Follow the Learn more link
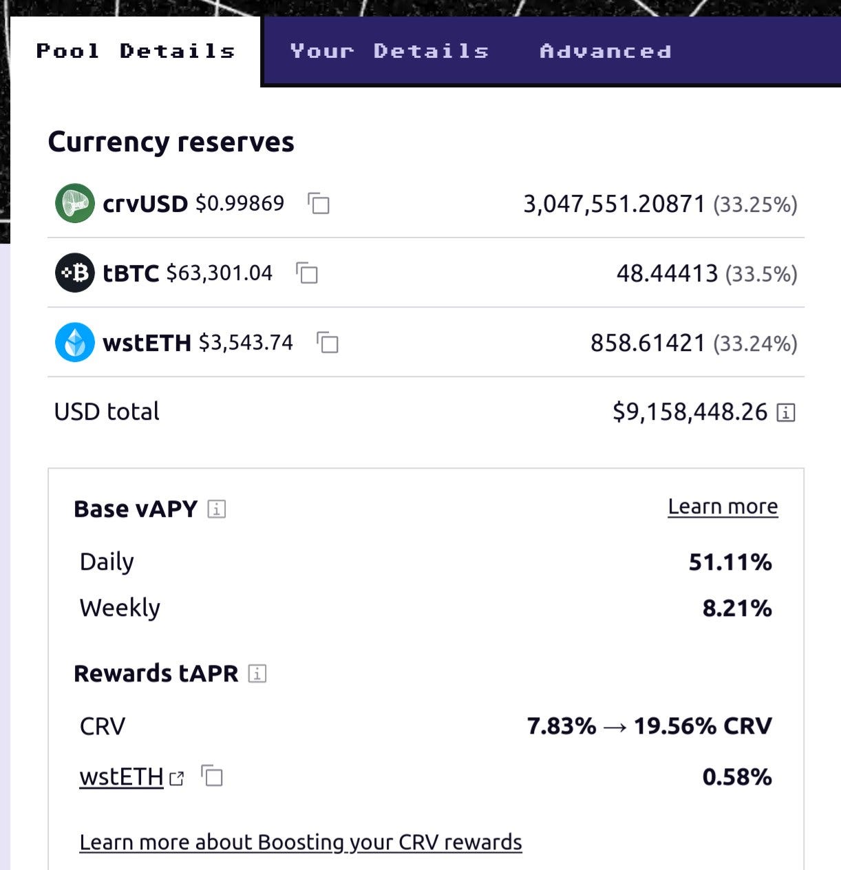 723,507
